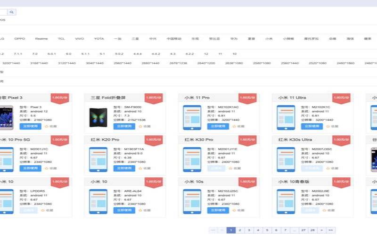The height and width of the screenshot is (236, 377).
Task: Go to pagination page 7
Action: click(285, 230)
